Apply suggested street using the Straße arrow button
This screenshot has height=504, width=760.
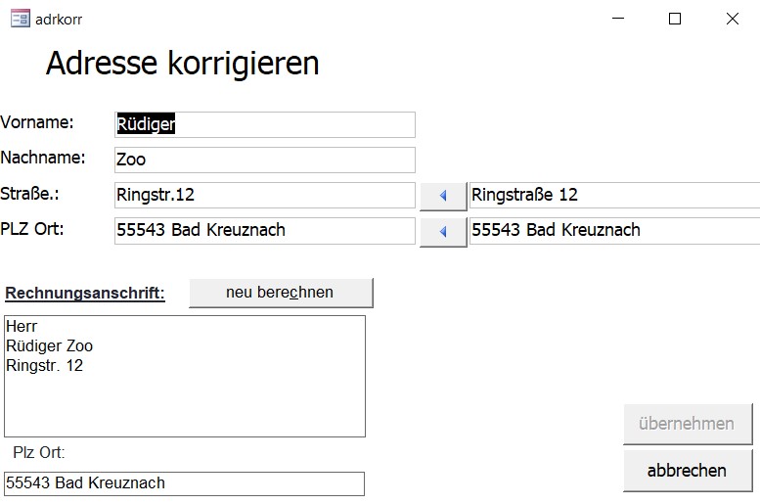click(443, 196)
